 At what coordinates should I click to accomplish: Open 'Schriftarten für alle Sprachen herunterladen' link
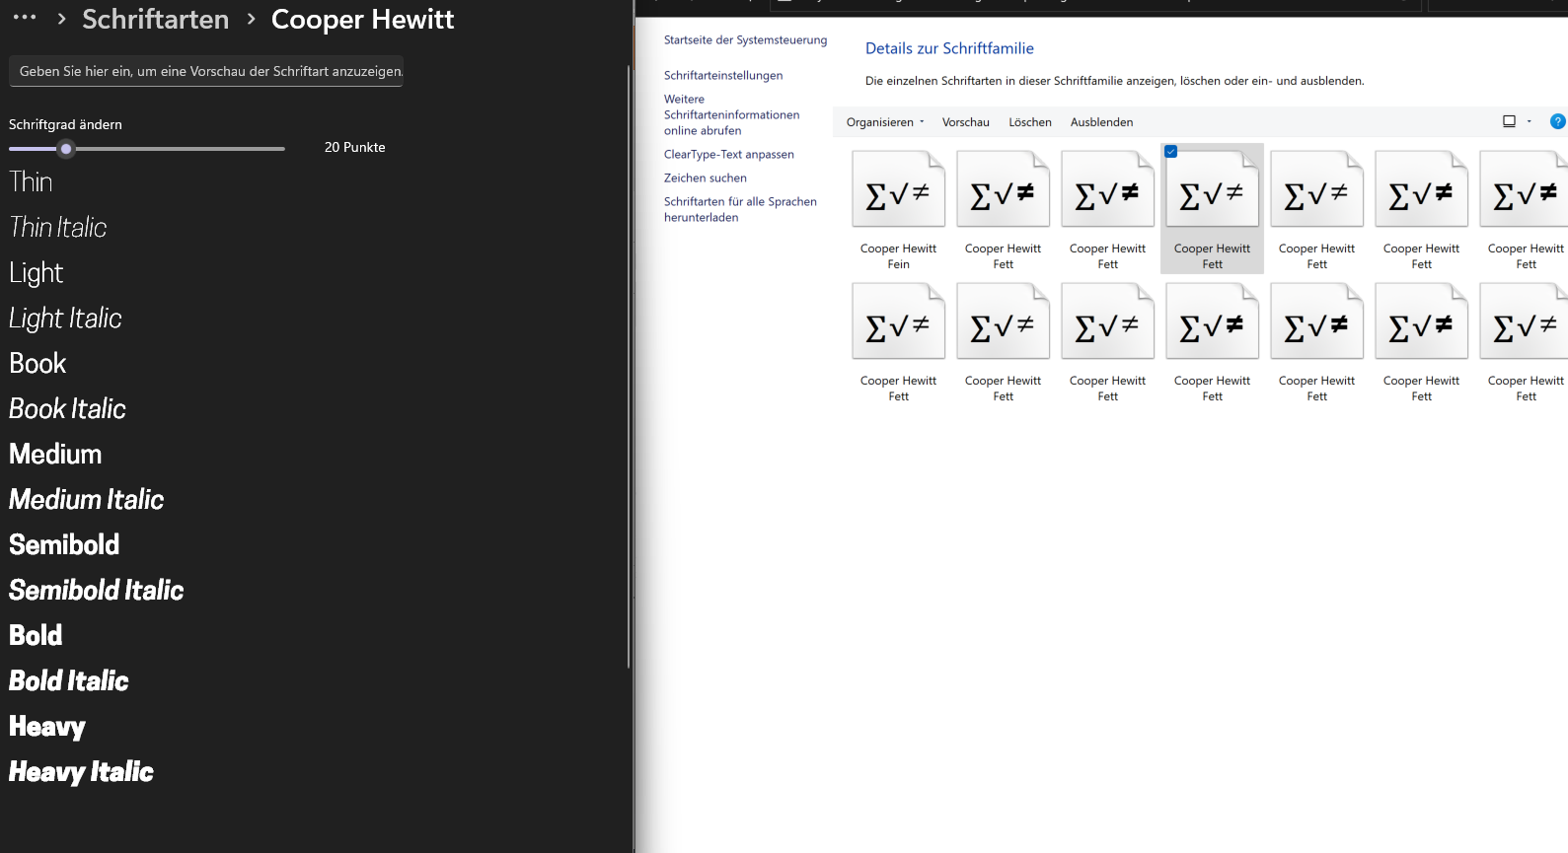tap(740, 209)
